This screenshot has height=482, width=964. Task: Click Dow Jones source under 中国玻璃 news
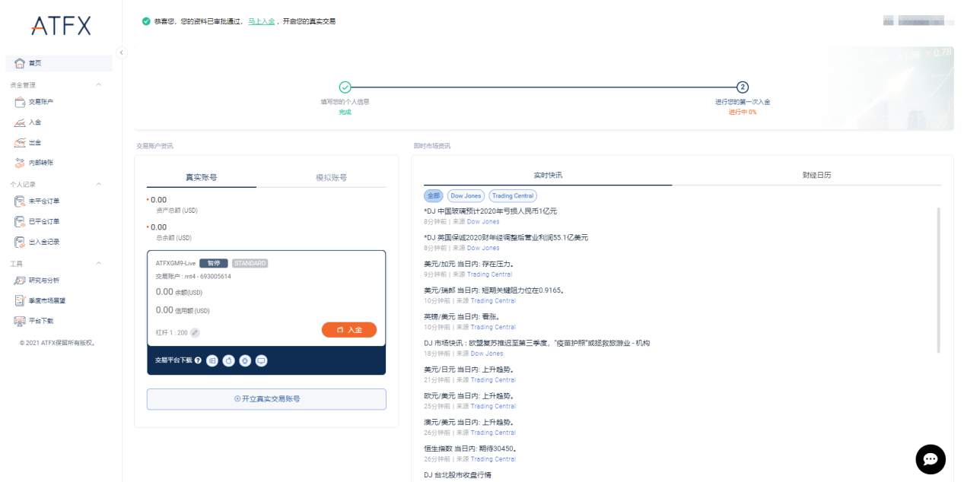[483, 222]
